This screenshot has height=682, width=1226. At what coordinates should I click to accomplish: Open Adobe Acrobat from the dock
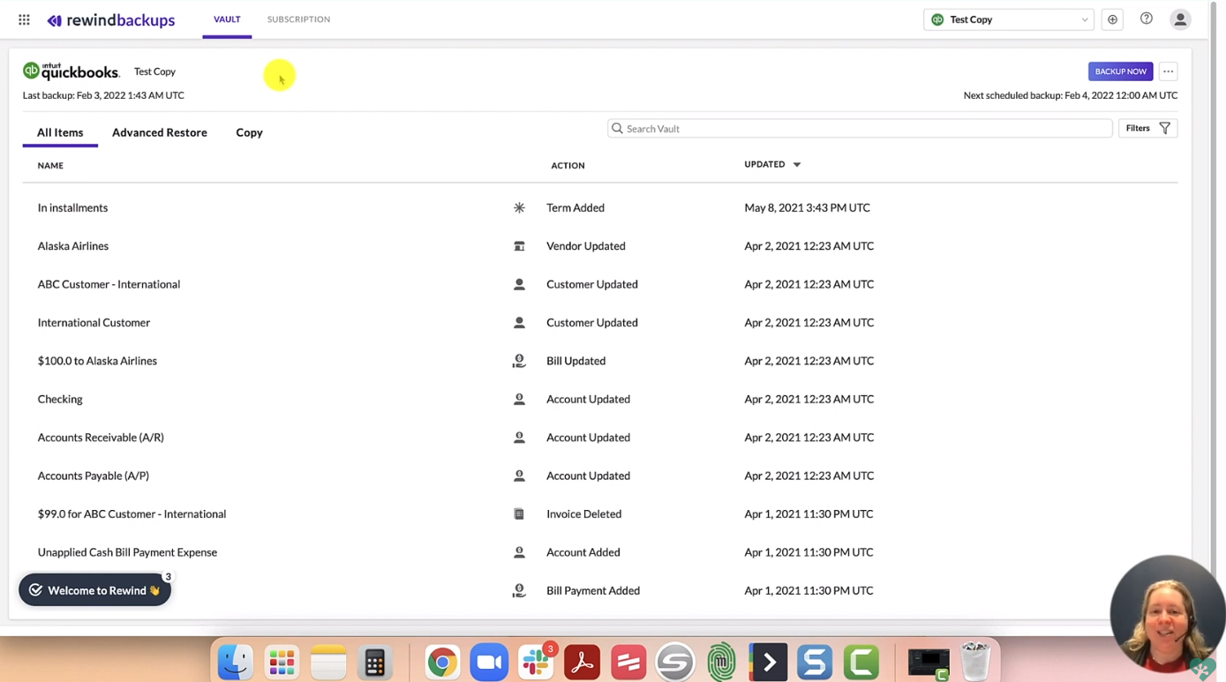582,662
